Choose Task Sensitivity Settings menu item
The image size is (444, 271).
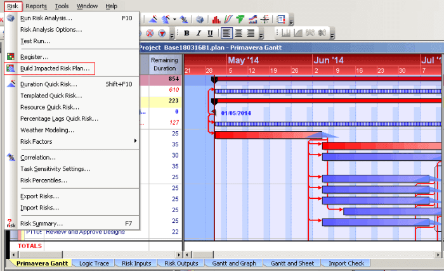pos(72,168)
